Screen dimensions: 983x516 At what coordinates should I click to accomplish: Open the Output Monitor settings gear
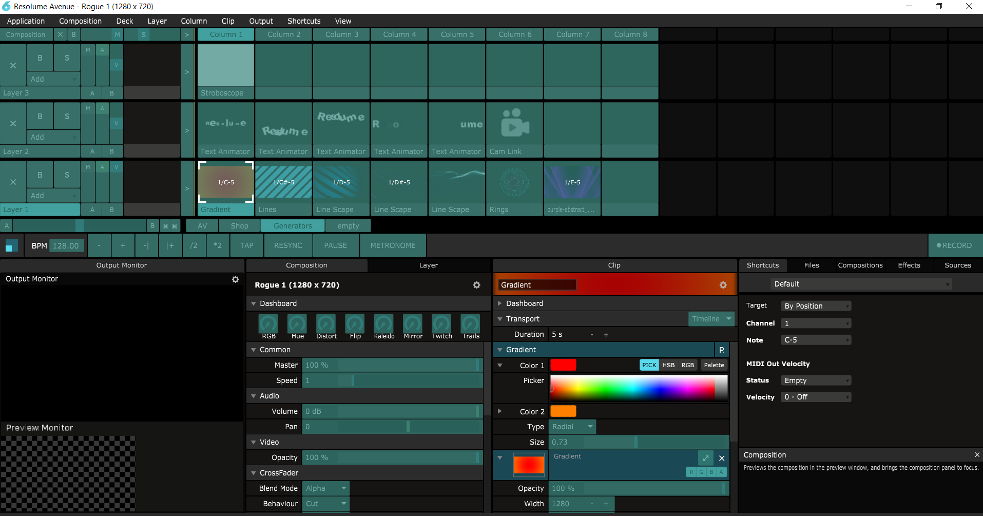235,279
